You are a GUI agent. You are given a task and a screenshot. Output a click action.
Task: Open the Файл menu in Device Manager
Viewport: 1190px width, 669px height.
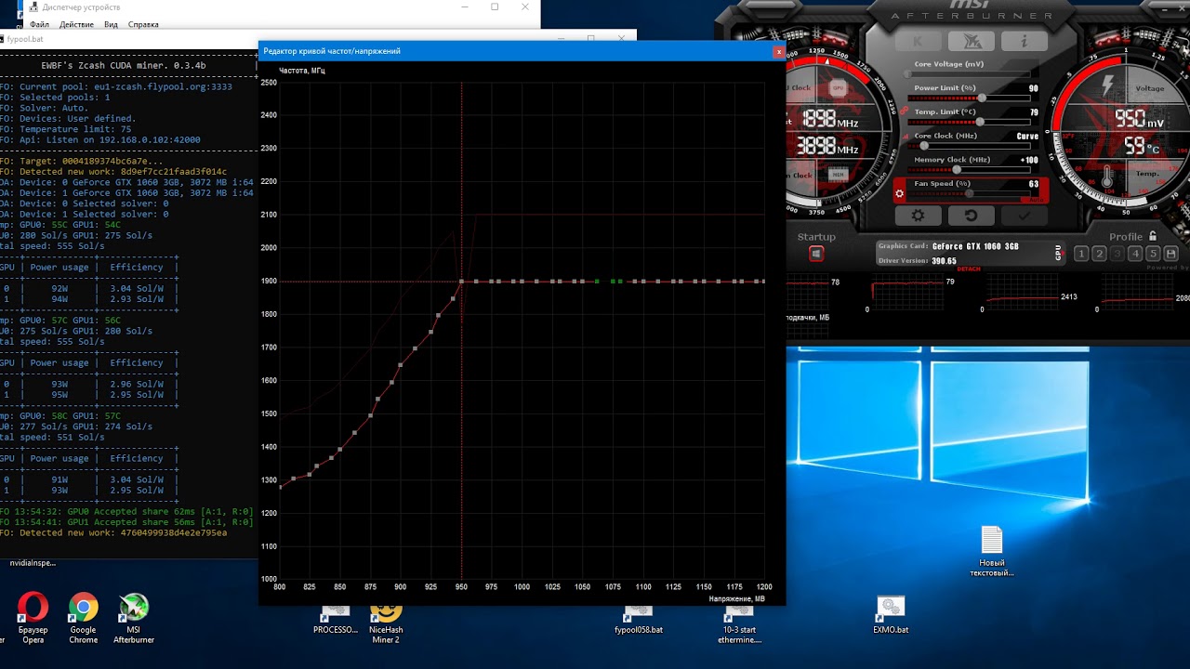(x=40, y=24)
